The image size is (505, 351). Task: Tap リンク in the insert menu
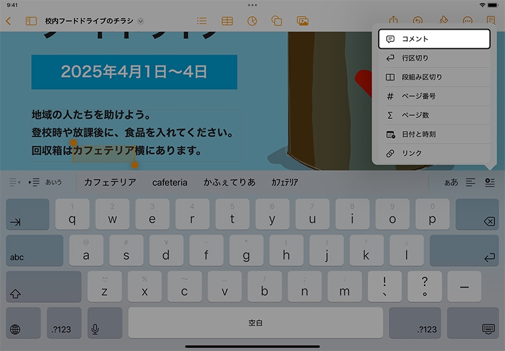[434, 154]
